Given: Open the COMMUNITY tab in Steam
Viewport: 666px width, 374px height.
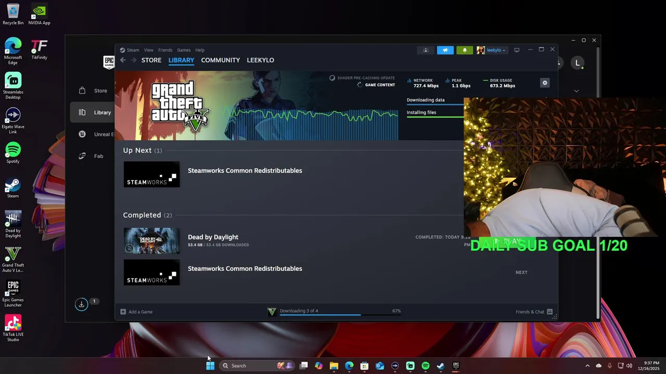Looking at the screenshot, I should click(x=221, y=60).
